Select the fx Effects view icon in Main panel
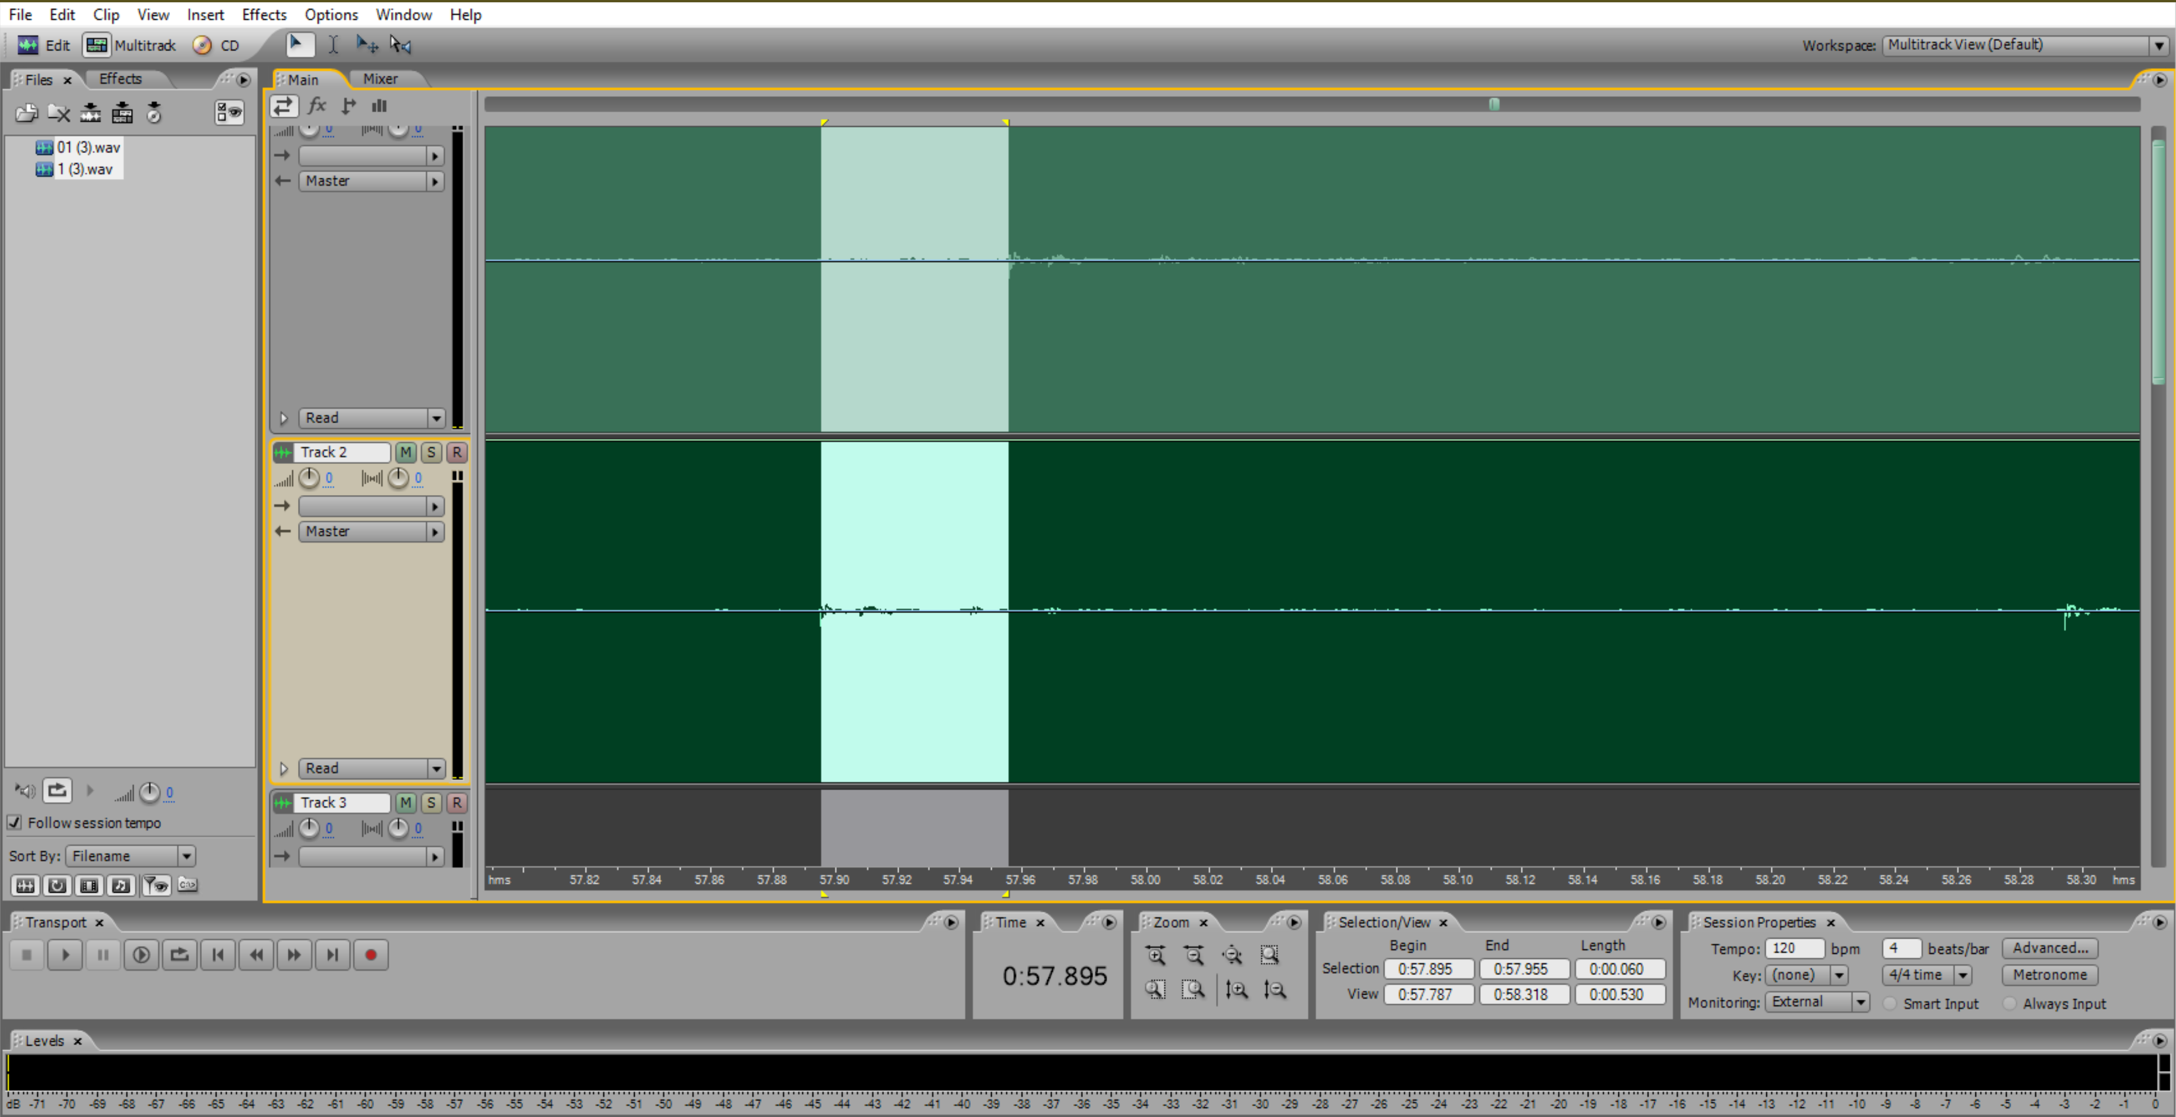The width and height of the screenshot is (2176, 1117). pos(317,105)
